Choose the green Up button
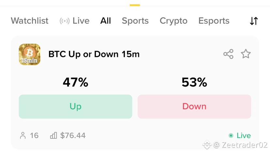 (x=75, y=106)
